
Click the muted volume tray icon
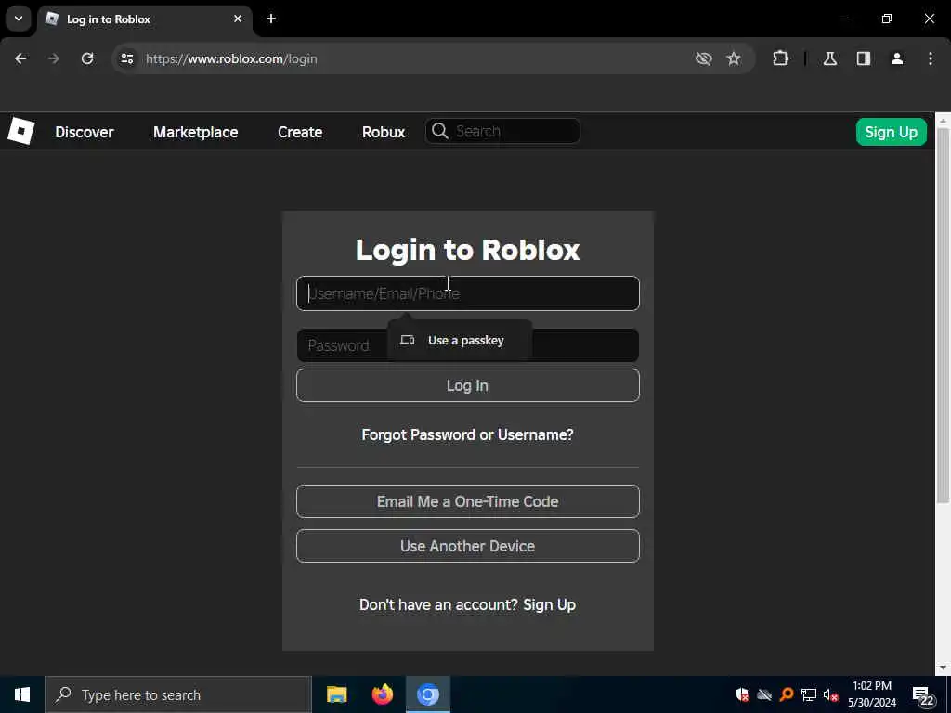point(831,694)
